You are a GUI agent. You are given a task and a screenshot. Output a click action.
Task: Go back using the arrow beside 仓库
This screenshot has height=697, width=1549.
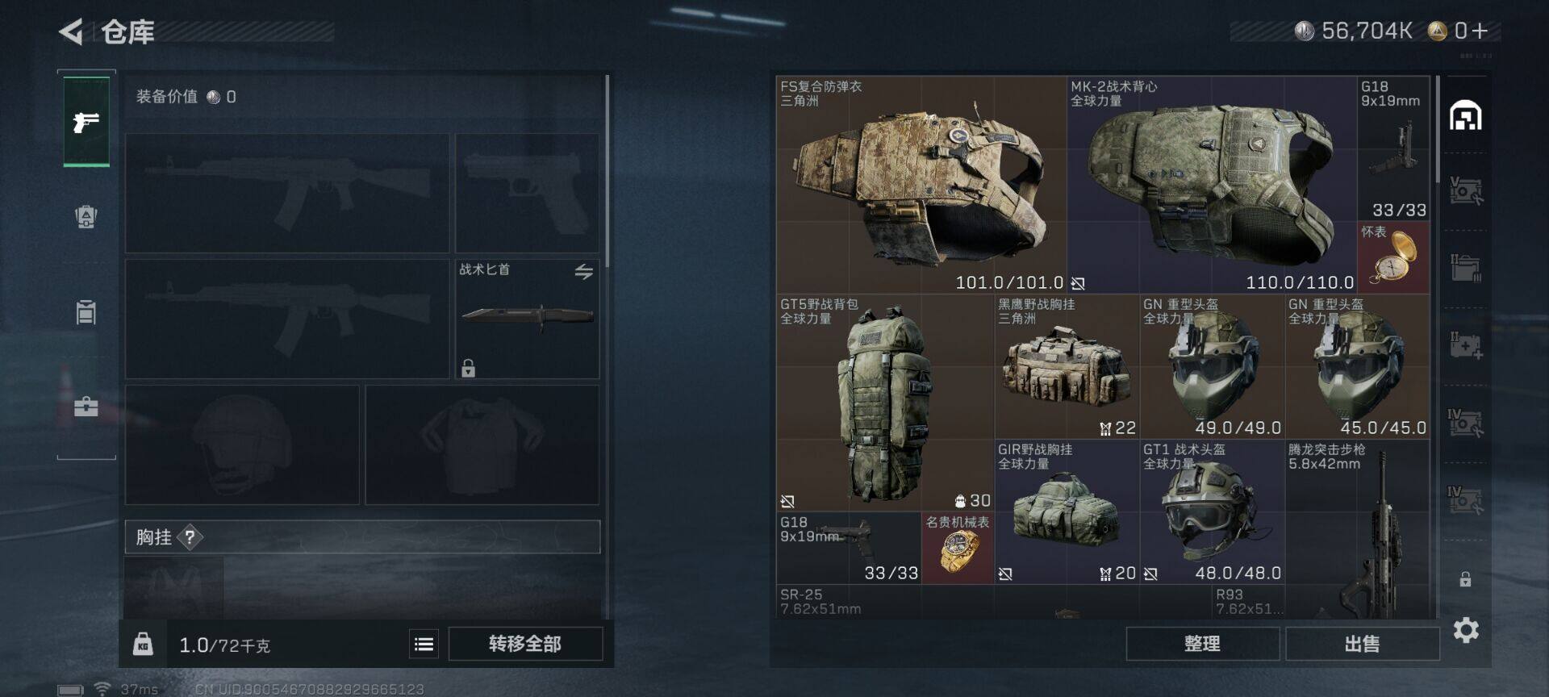(x=71, y=32)
